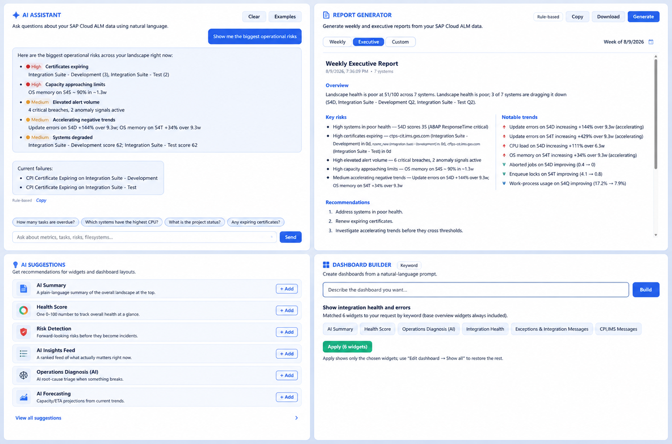The height and width of the screenshot is (444, 672).
Task: Select the Executive report tab
Action: (x=368, y=42)
